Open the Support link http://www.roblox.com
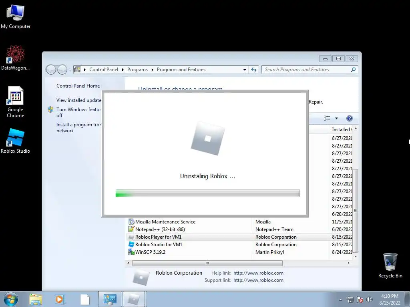 (x=258, y=280)
